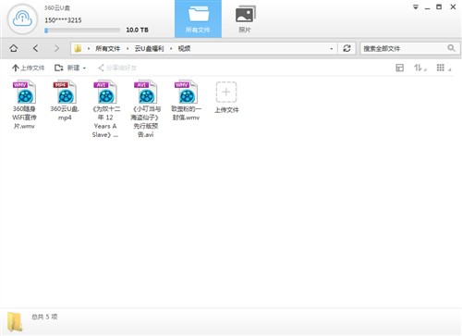
Task: Click 10.0 TB capacity text
Action: click(x=138, y=30)
